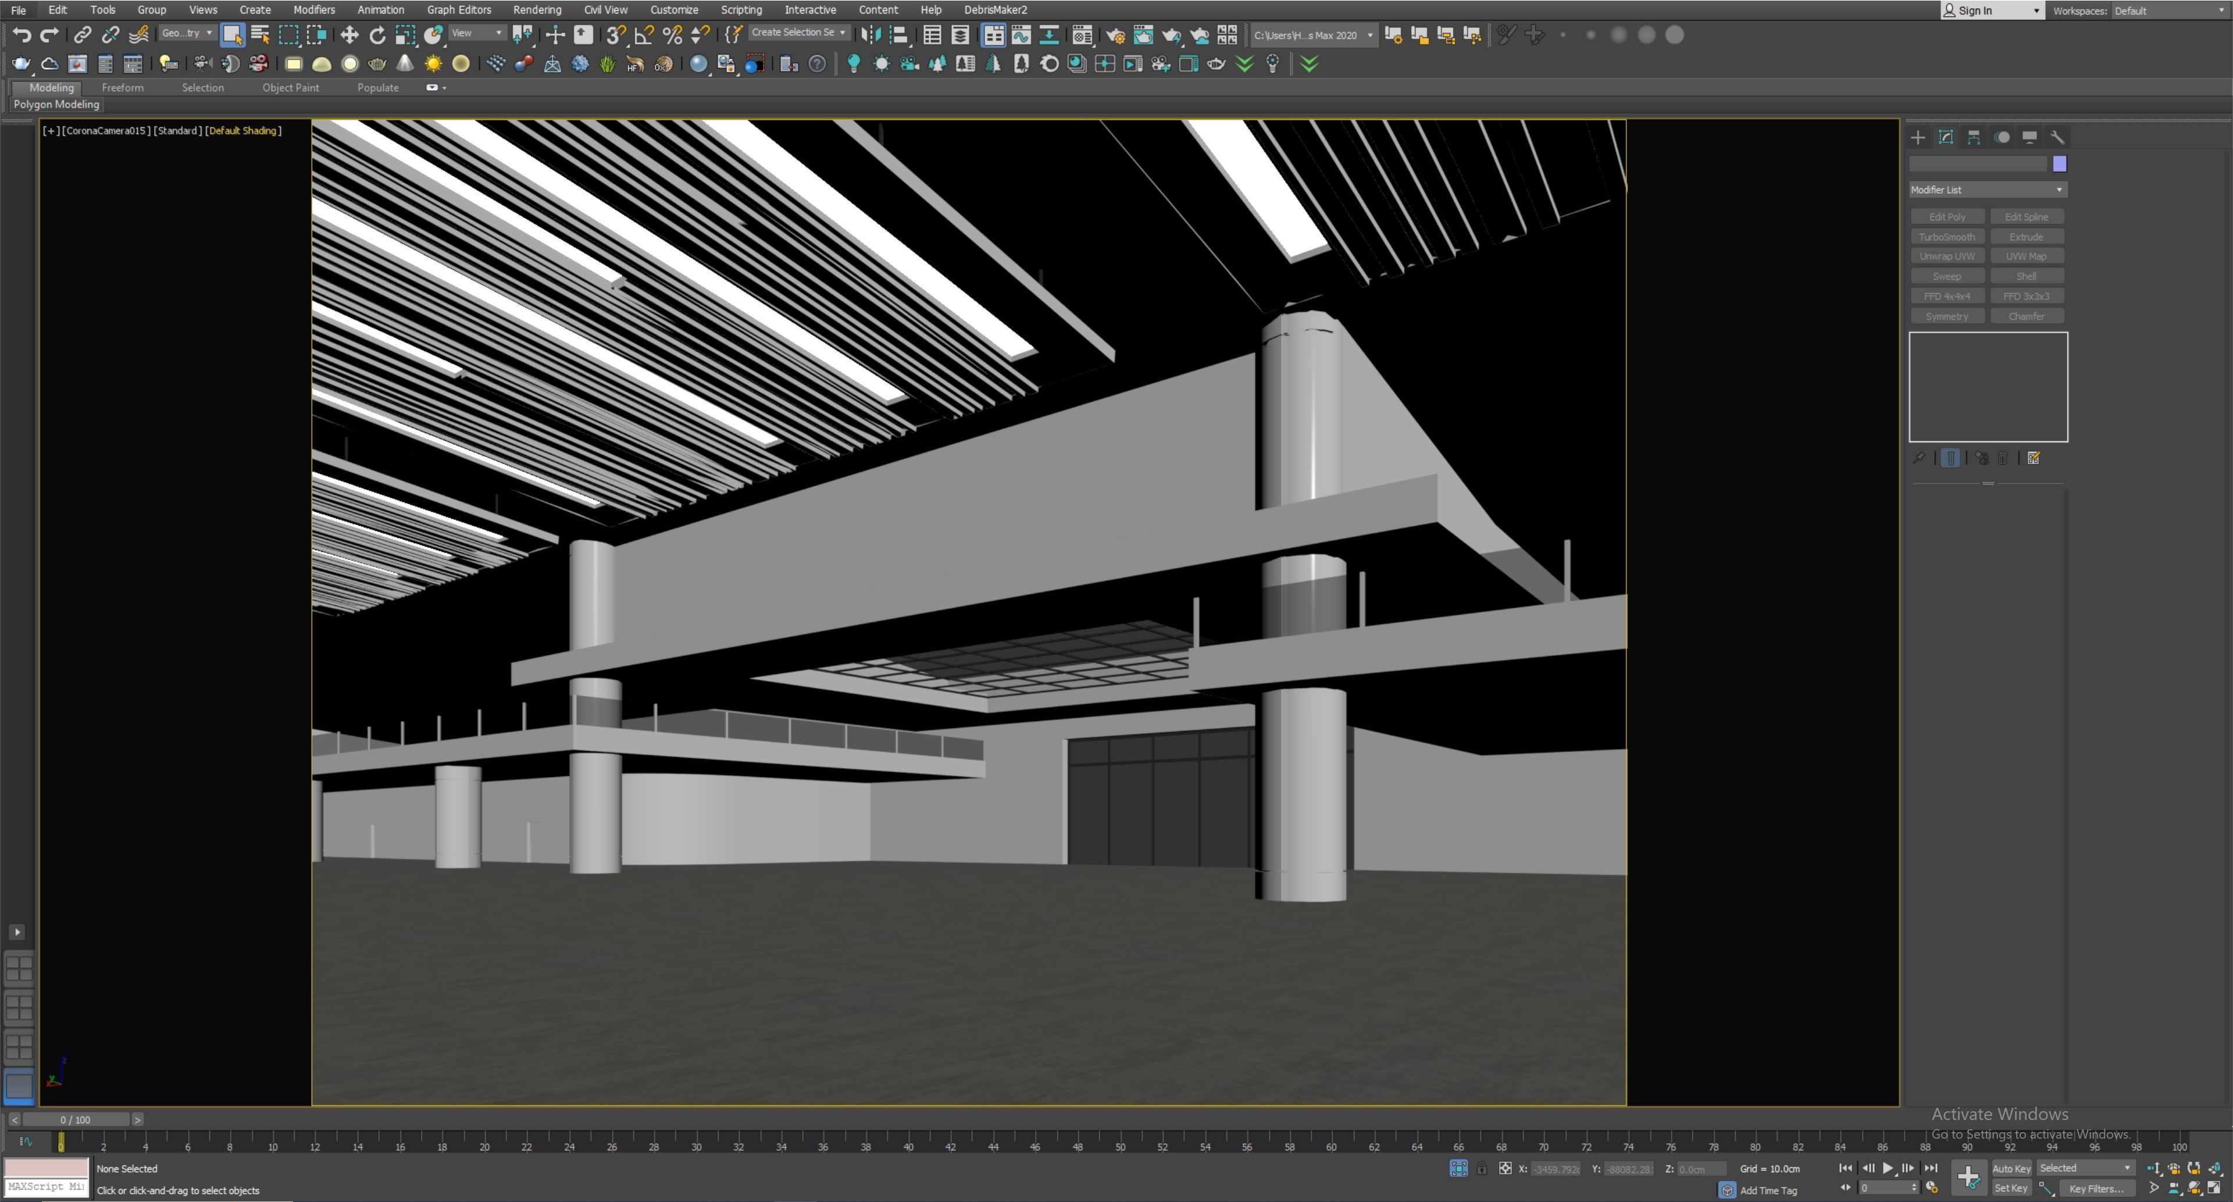Screen dimensions: 2233x1202
Task: Open the View reference coordinate dropdown
Action: (477, 33)
